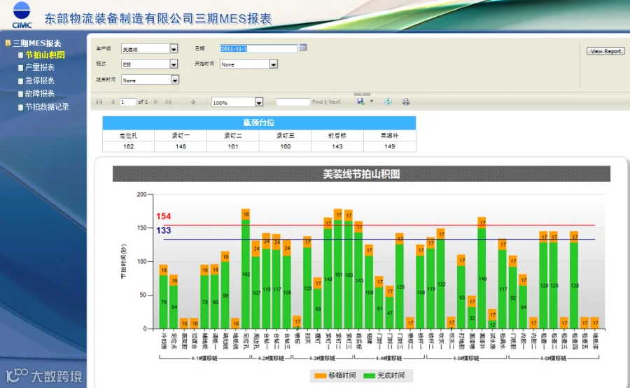The image size is (630, 388).
Task: Click the orange 移箱时间 legend swatch
Action: pyautogui.click(x=320, y=375)
